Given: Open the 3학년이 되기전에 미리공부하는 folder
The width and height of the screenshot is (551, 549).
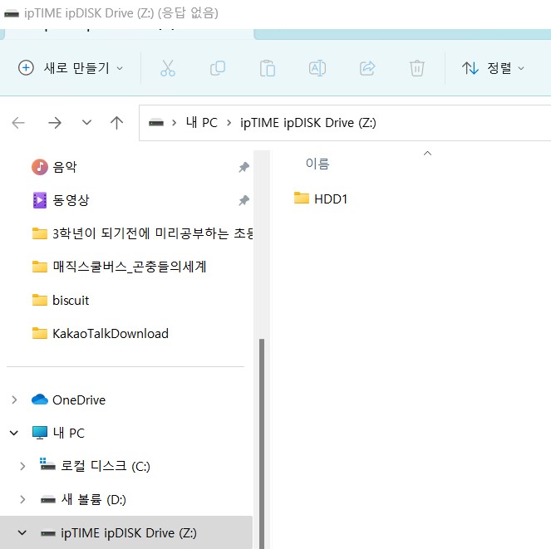Looking at the screenshot, I should pos(142,233).
